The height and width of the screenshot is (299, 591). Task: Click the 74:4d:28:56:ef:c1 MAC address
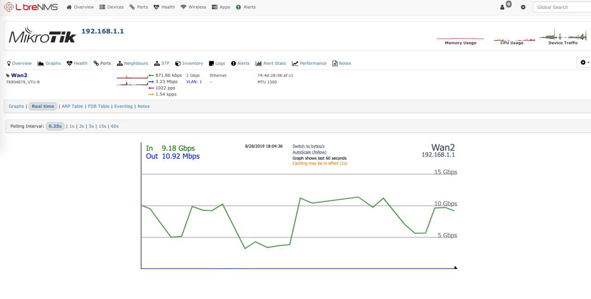275,75
